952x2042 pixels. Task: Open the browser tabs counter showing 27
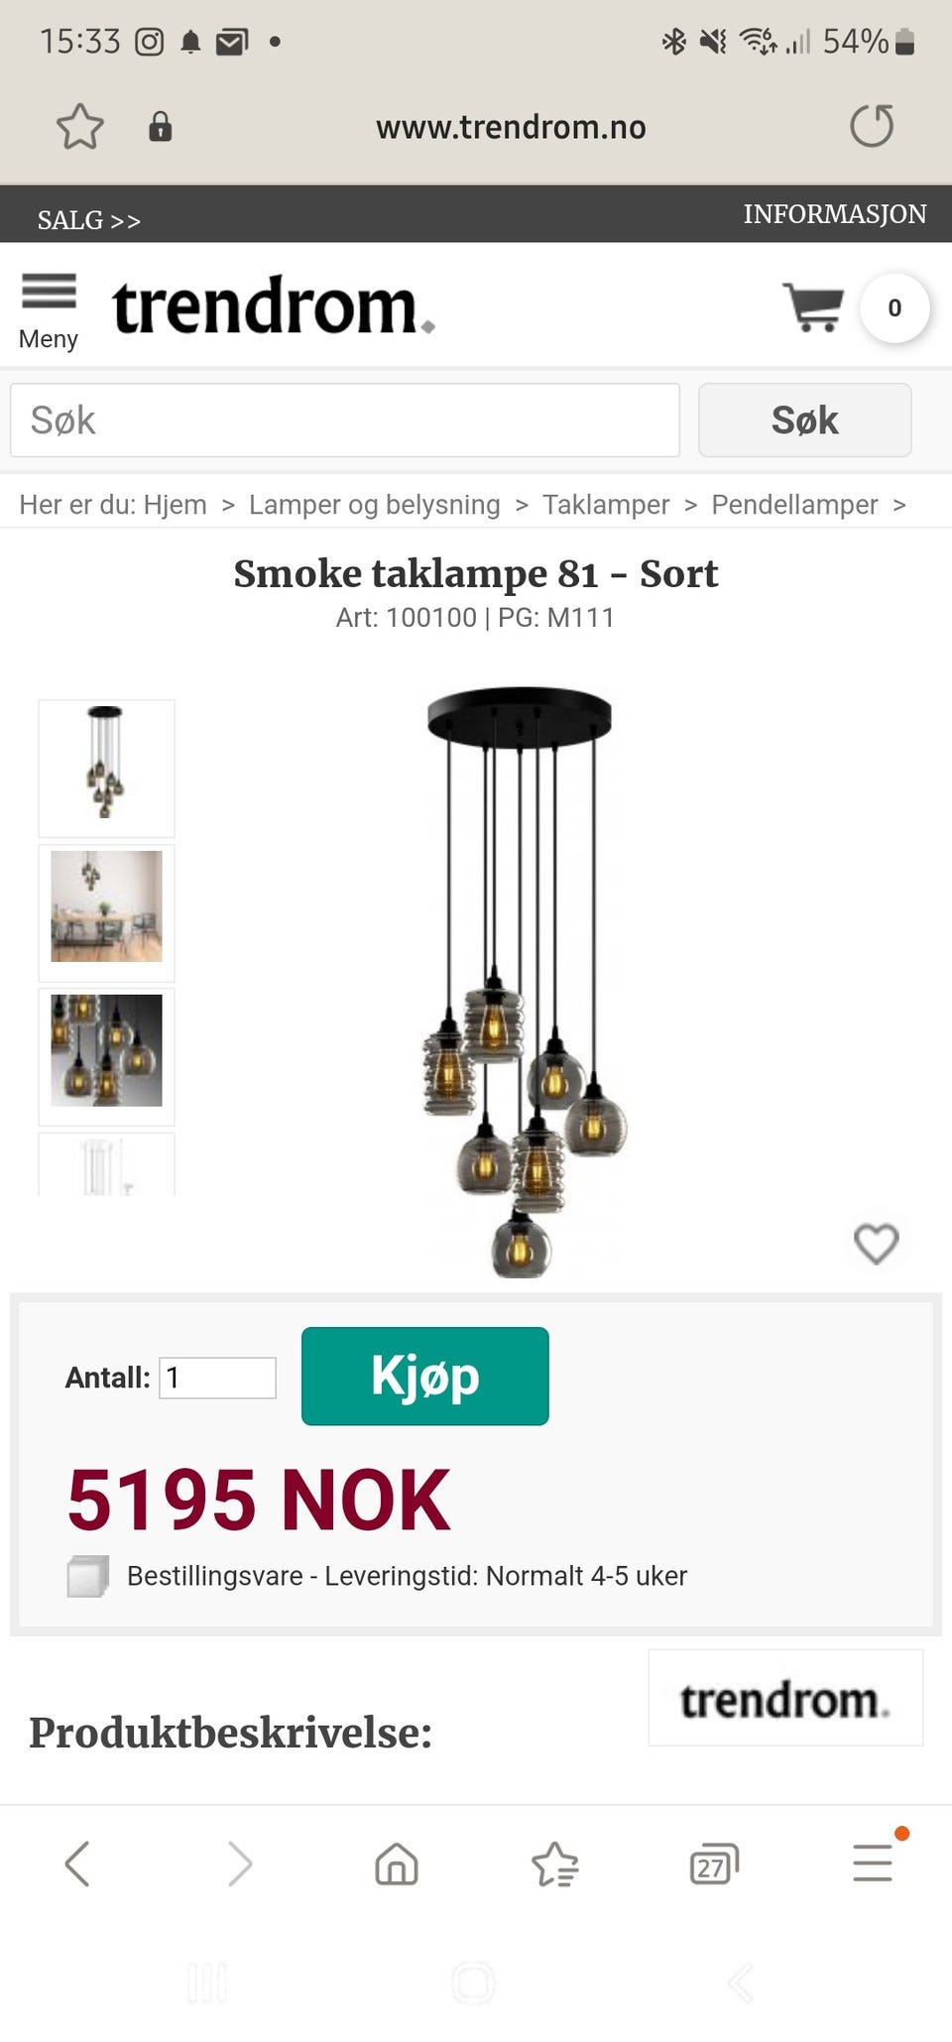tap(713, 1865)
